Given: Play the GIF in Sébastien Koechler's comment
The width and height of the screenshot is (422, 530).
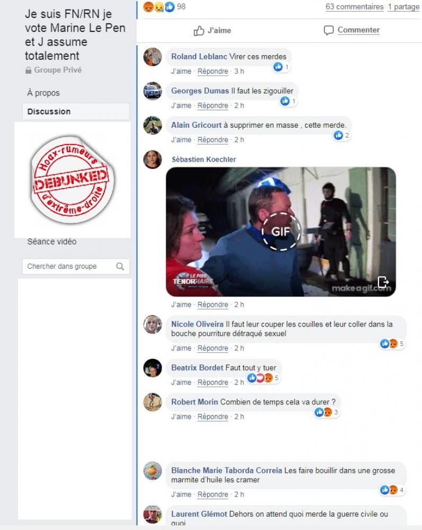Looking at the screenshot, I should tap(280, 232).
